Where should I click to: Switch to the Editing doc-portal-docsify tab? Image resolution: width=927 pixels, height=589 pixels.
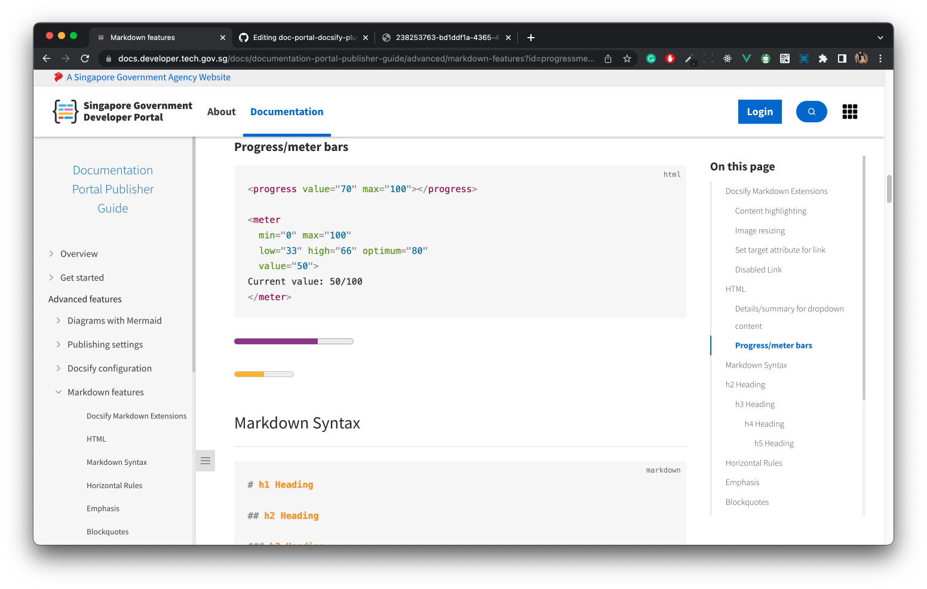click(x=304, y=38)
